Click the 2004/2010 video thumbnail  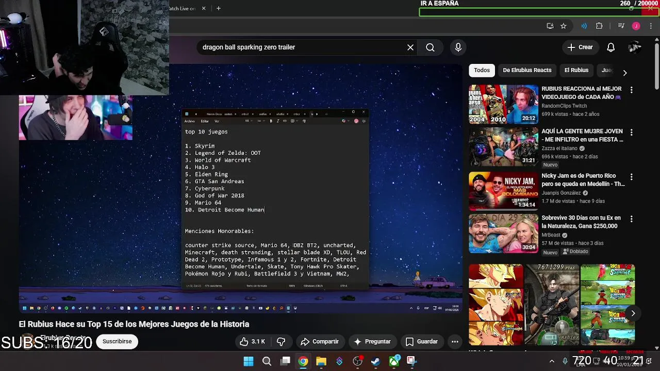coord(503,104)
